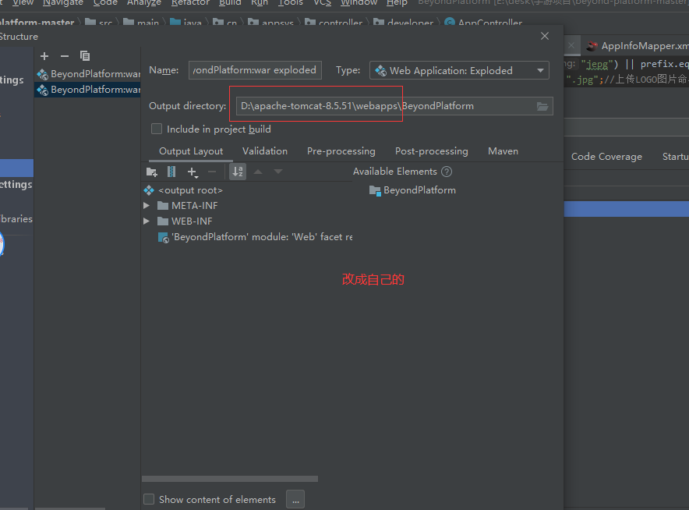Open the Code menu
This screenshot has height=510, width=689.
[105, 2]
